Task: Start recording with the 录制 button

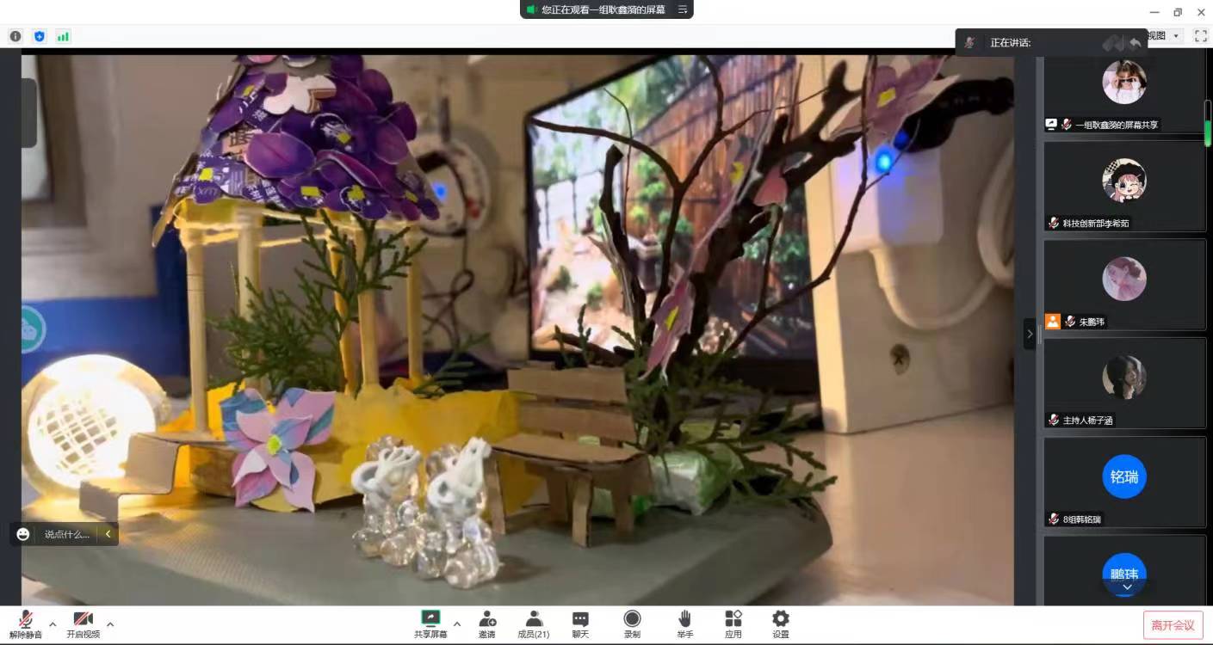Action: click(632, 624)
